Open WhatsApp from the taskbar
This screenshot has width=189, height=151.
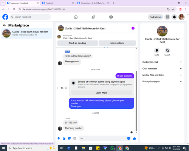point(112,148)
